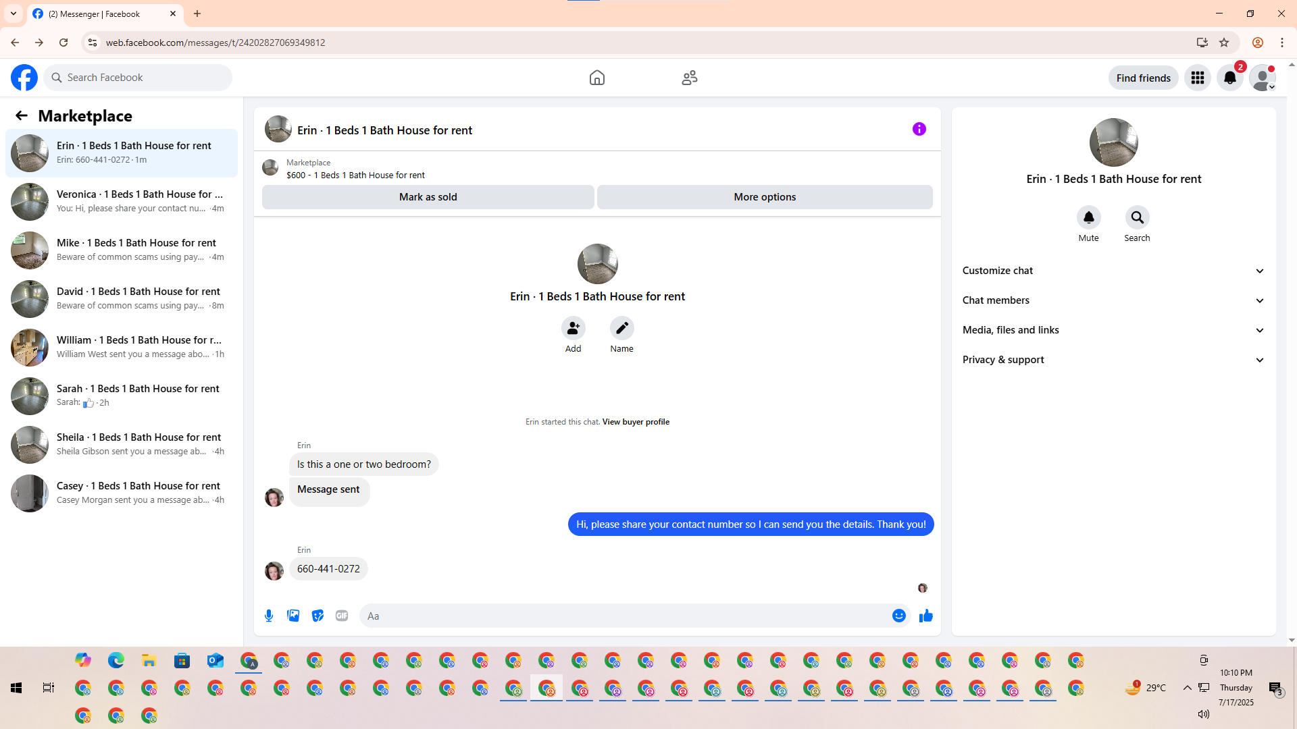Screen dimensions: 1297x729
Task: Open File Explorer from the taskbar
Action: pos(149,660)
